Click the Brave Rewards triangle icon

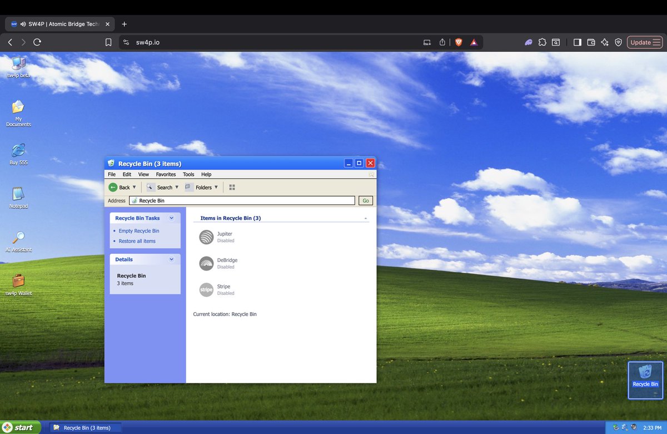point(474,42)
